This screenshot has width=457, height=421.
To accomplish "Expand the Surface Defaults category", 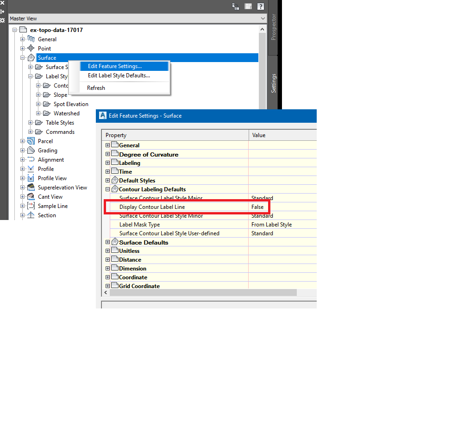I will (107, 242).
